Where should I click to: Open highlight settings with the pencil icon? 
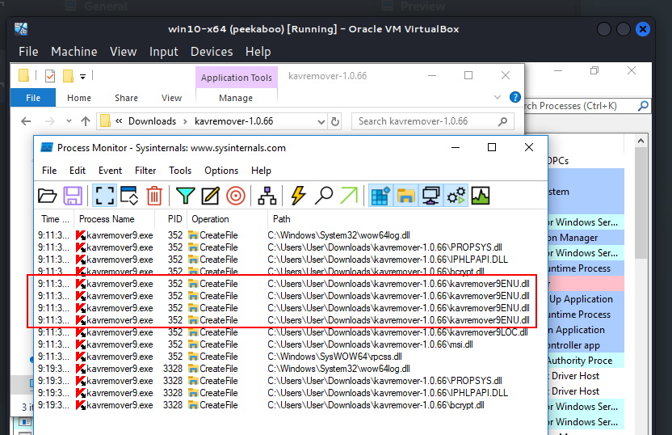coord(211,196)
